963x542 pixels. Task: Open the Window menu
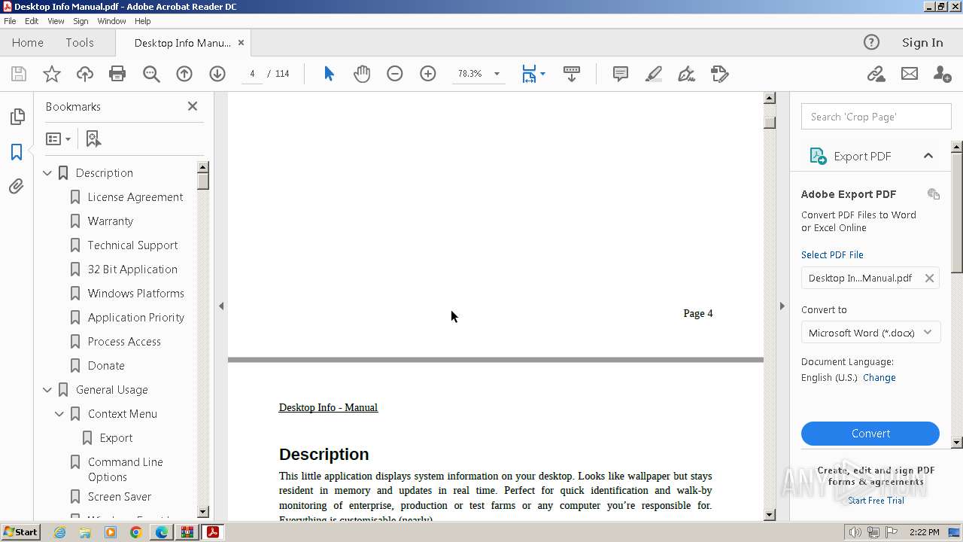point(111,21)
